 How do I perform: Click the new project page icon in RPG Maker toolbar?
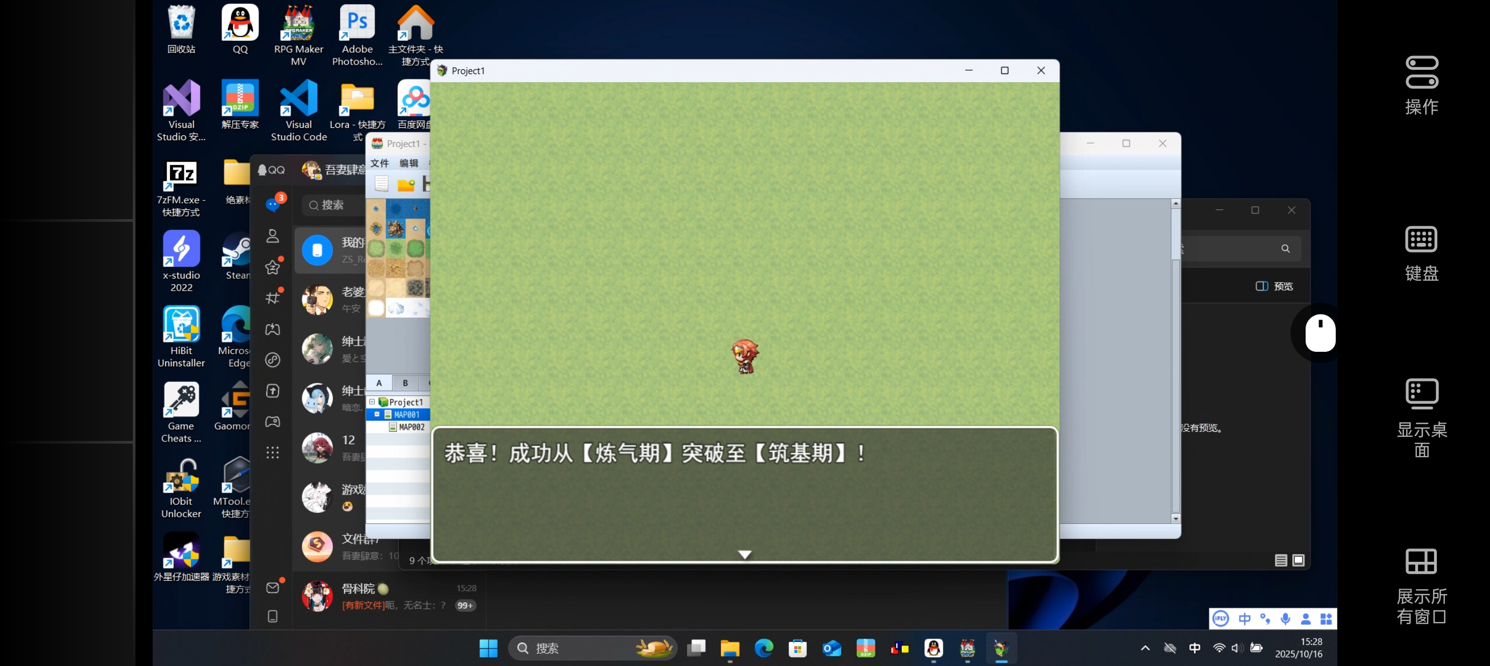381,184
